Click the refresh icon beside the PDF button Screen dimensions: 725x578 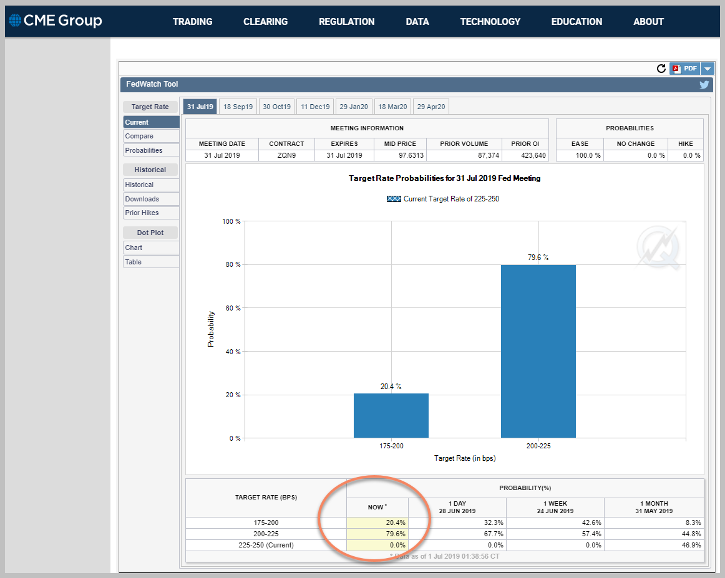(x=661, y=69)
